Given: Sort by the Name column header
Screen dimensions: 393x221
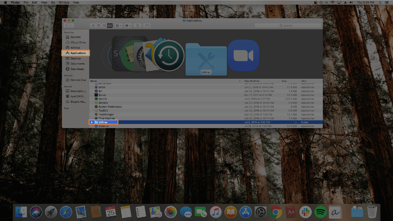Looking at the screenshot, I should coord(166,81).
